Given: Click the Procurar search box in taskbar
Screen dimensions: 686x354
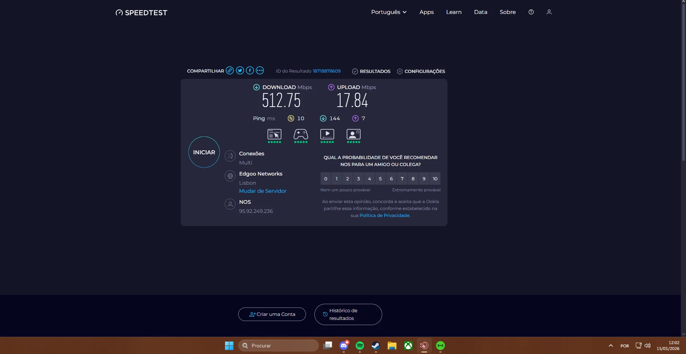Looking at the screenshot, I should (x=279, y=346).
